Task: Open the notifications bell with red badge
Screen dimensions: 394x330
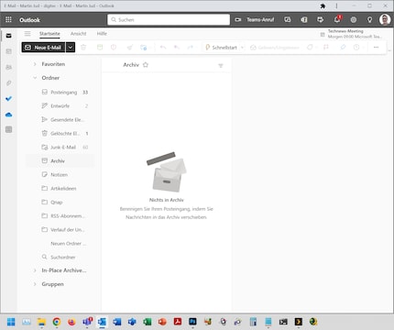Action: click(x=337, y=19)
